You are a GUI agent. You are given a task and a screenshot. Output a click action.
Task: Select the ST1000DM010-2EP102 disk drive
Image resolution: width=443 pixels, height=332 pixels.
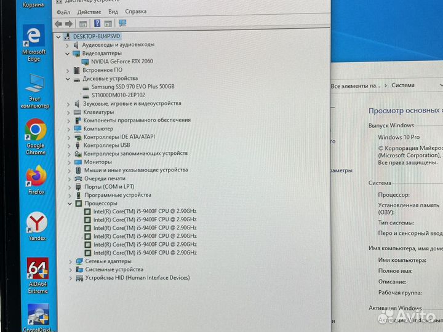coord(118,95)
